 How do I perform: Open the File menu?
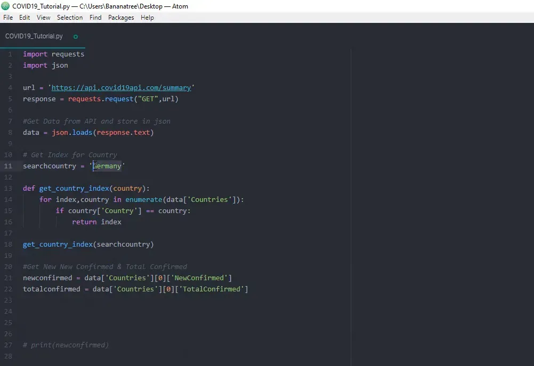(x=8, y=18)
